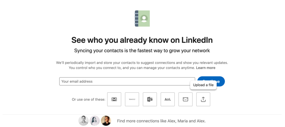Open the Learn more link
Image resolution: width=285 pixels, height=127 pixels.
pos(206,68)
